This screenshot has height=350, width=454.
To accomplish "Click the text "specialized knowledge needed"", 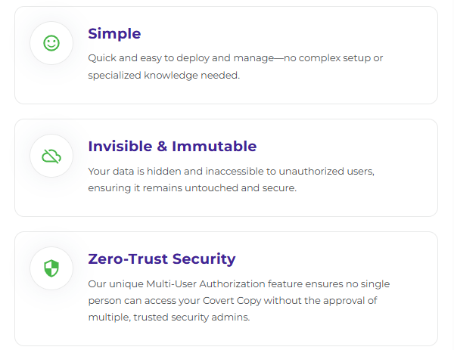I will tap(163, 76).
